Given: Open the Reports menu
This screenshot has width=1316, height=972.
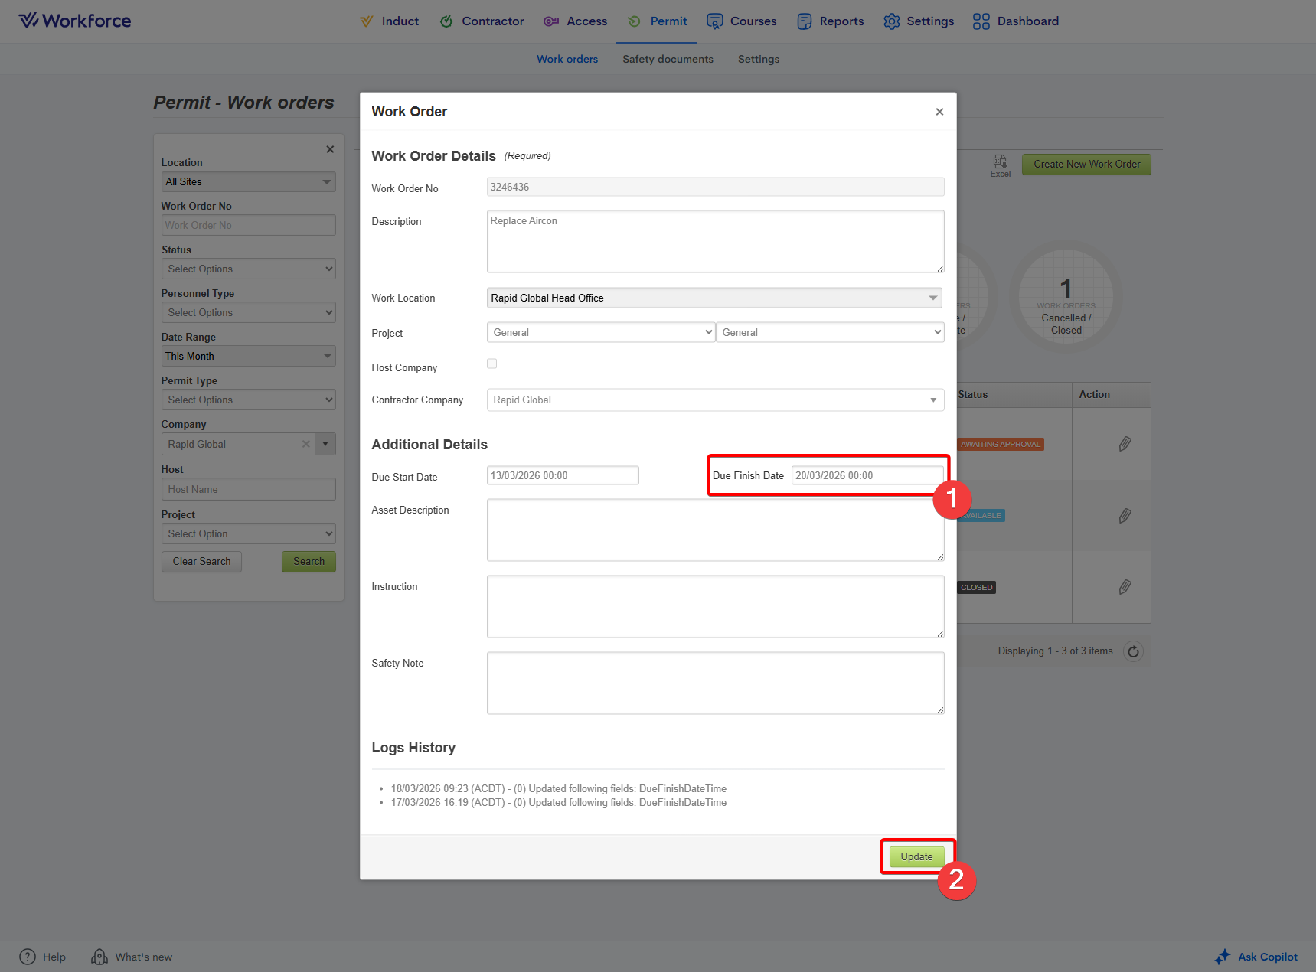Looking at the screenshot, I should [x=831, y=21].
